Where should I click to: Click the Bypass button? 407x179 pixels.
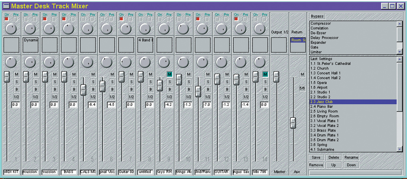(317, 16)
